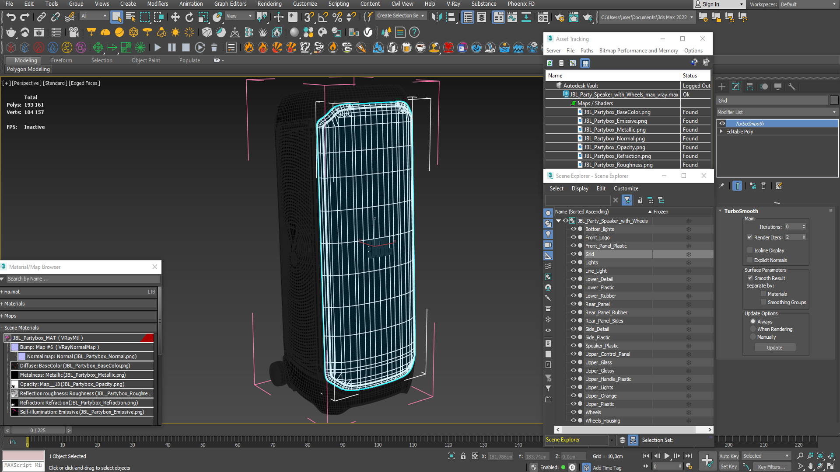The width and height of the screenshot is (840, 472).
Task: Click the TurboSmooth Update button
Action: tap(775, 347)
